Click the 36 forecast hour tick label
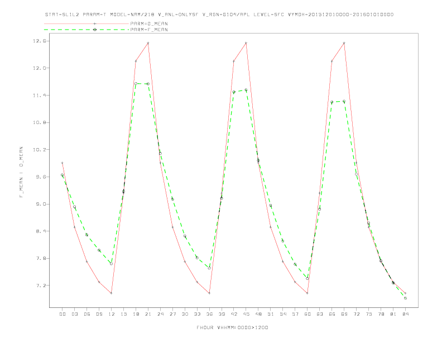The height and width of the screenshot is (342, 442). (209, 314)
